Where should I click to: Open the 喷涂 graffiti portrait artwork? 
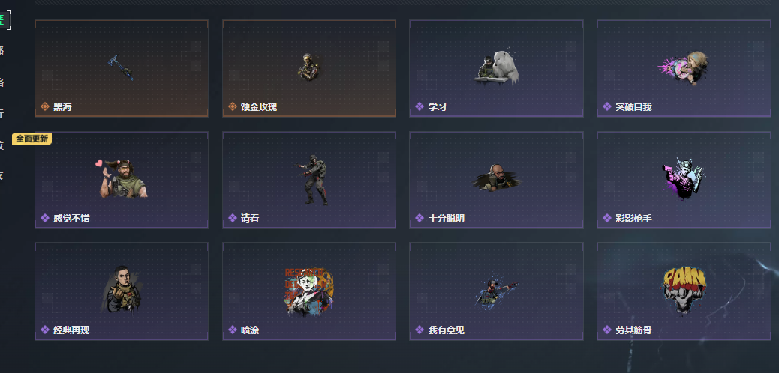(308, 291)
